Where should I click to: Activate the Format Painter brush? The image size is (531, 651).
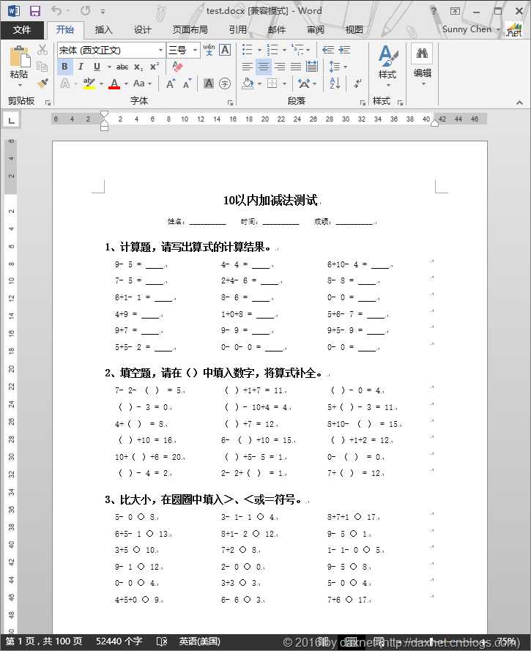[x=42, y=83]
